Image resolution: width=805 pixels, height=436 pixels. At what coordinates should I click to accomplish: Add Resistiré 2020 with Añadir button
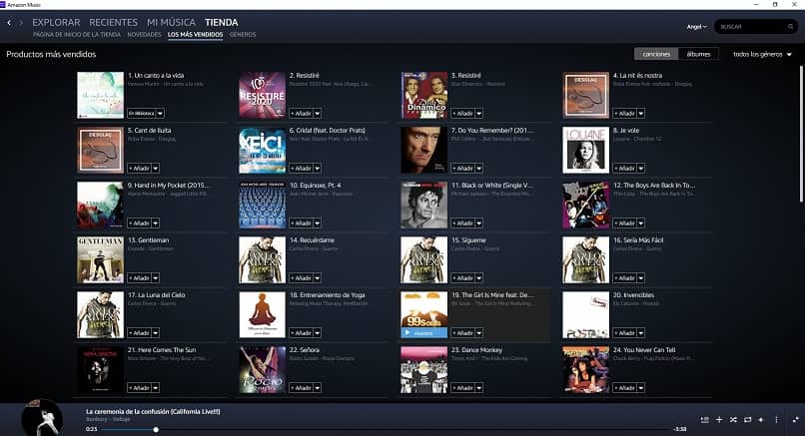(301, 113)
